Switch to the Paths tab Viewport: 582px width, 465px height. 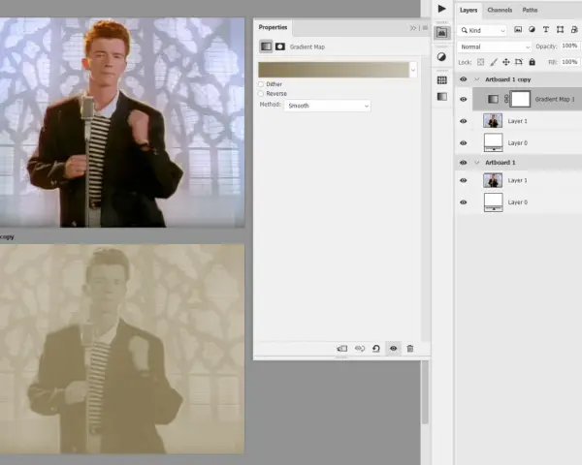[530, 10]
